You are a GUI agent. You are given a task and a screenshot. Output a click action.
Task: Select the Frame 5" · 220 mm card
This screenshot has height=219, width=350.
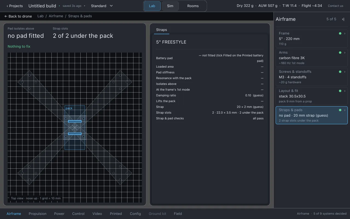[312, 39]
